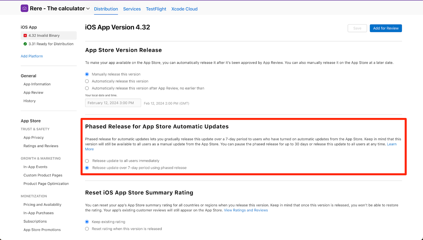
Task: Click the Feb 12, 2024 2:00 PM (GMT) text
Action: [x=167, y=103]
